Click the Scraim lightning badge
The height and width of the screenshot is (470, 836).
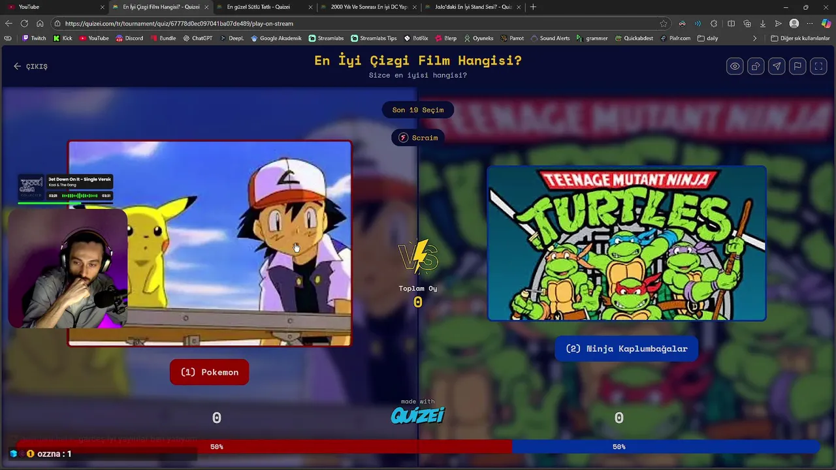[418, 138]
